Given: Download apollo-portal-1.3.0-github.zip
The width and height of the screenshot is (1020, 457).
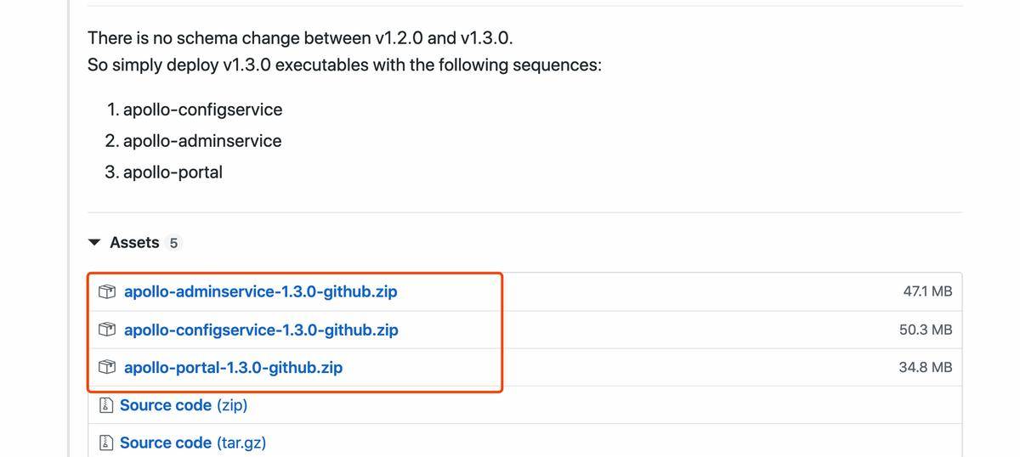Looking at the screenshot, I should [233, 368].
